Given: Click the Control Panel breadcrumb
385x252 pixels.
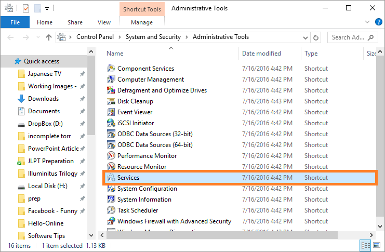Looking at the screenshot, I should [x=95, y=37].
